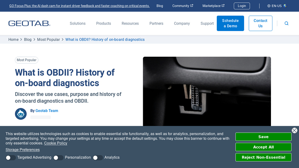Toggle the Analytics switch

click(x=98, y=158)
